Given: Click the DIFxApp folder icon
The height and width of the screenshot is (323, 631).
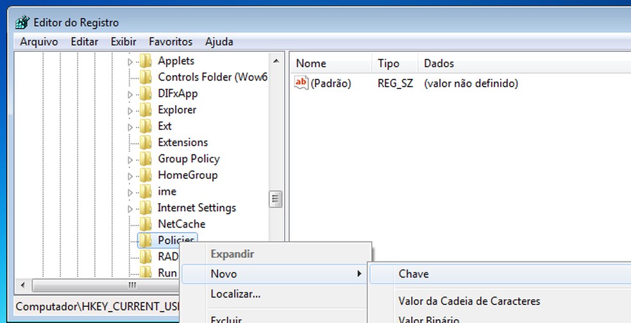Looking at the screenshot, I should [x=146, y=94].
